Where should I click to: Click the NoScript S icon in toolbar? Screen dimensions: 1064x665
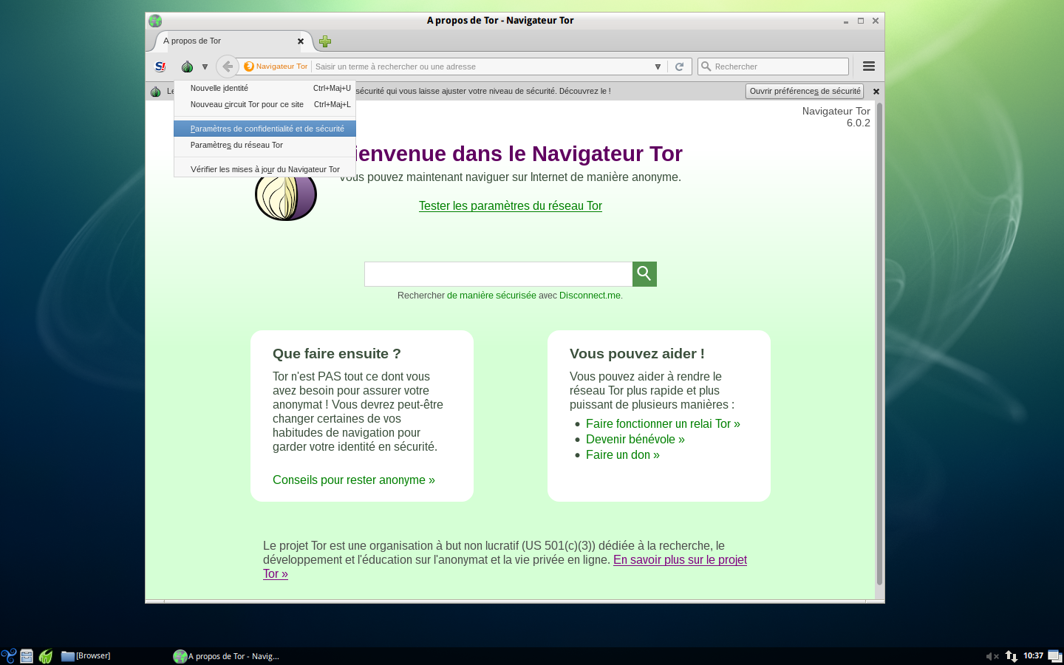click(160, 66)
